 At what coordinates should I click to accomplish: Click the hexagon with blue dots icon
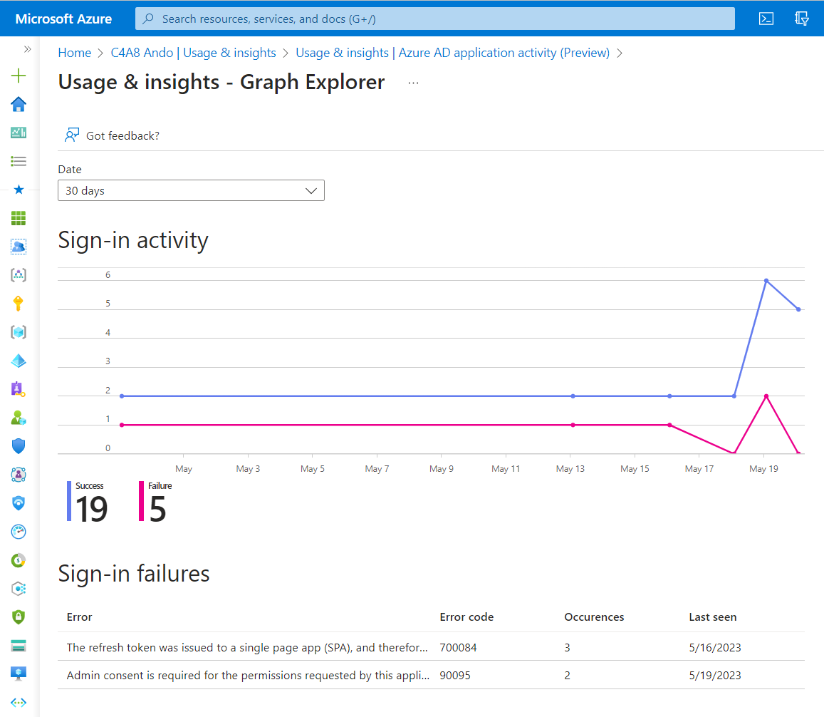[x=19, y=588]
